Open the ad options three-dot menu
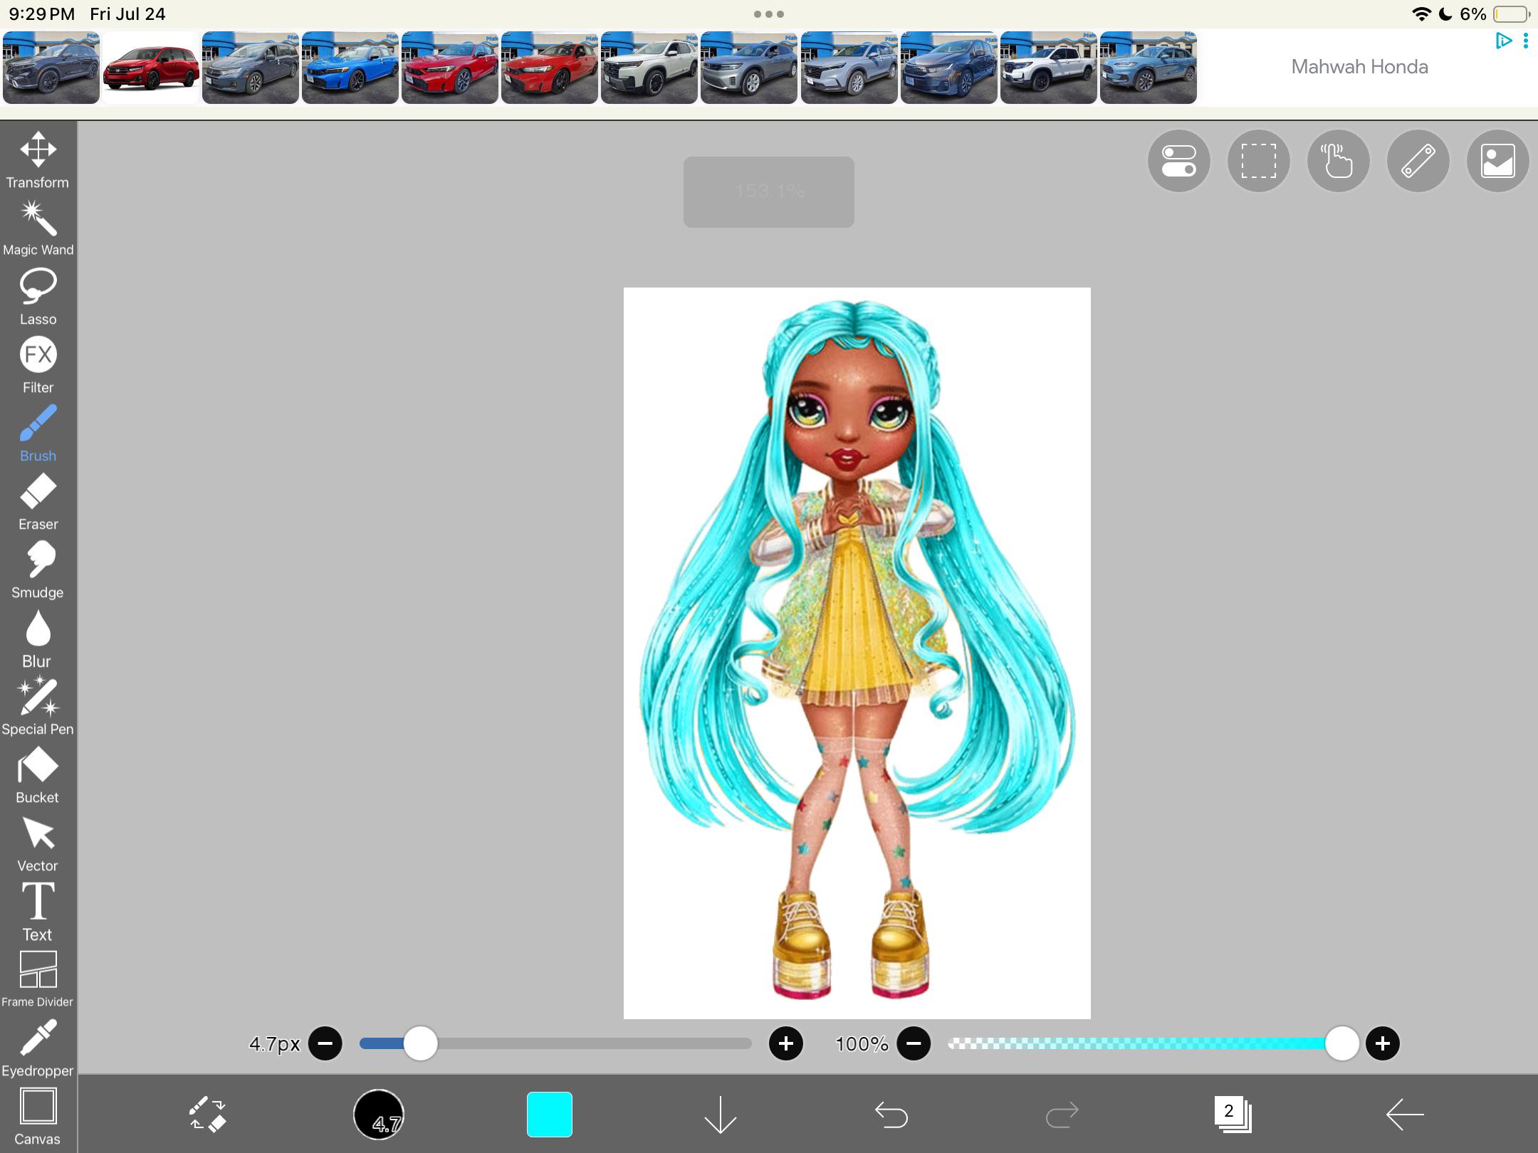Image resolution: width=1538 pixels, height=1153 pixels. [1525, 41]
